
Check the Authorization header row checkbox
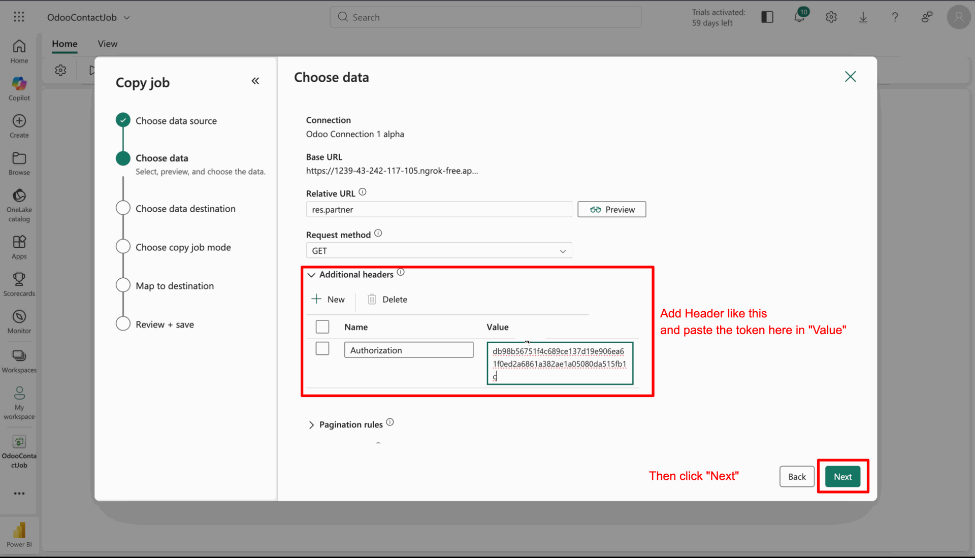(x=322, y=349)
